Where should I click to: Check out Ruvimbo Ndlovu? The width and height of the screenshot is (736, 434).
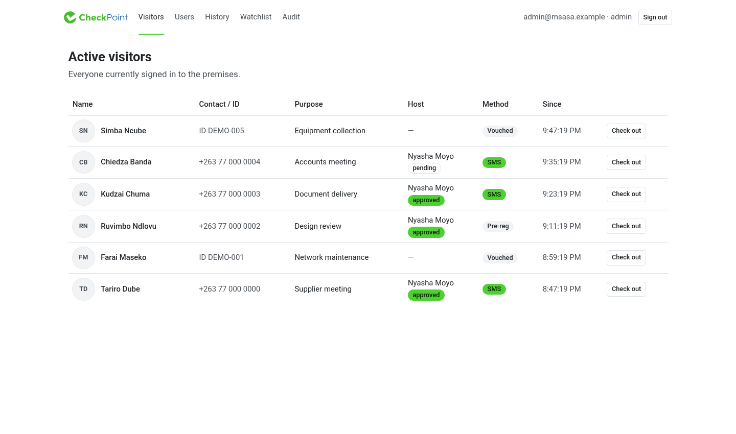[626, 226]
